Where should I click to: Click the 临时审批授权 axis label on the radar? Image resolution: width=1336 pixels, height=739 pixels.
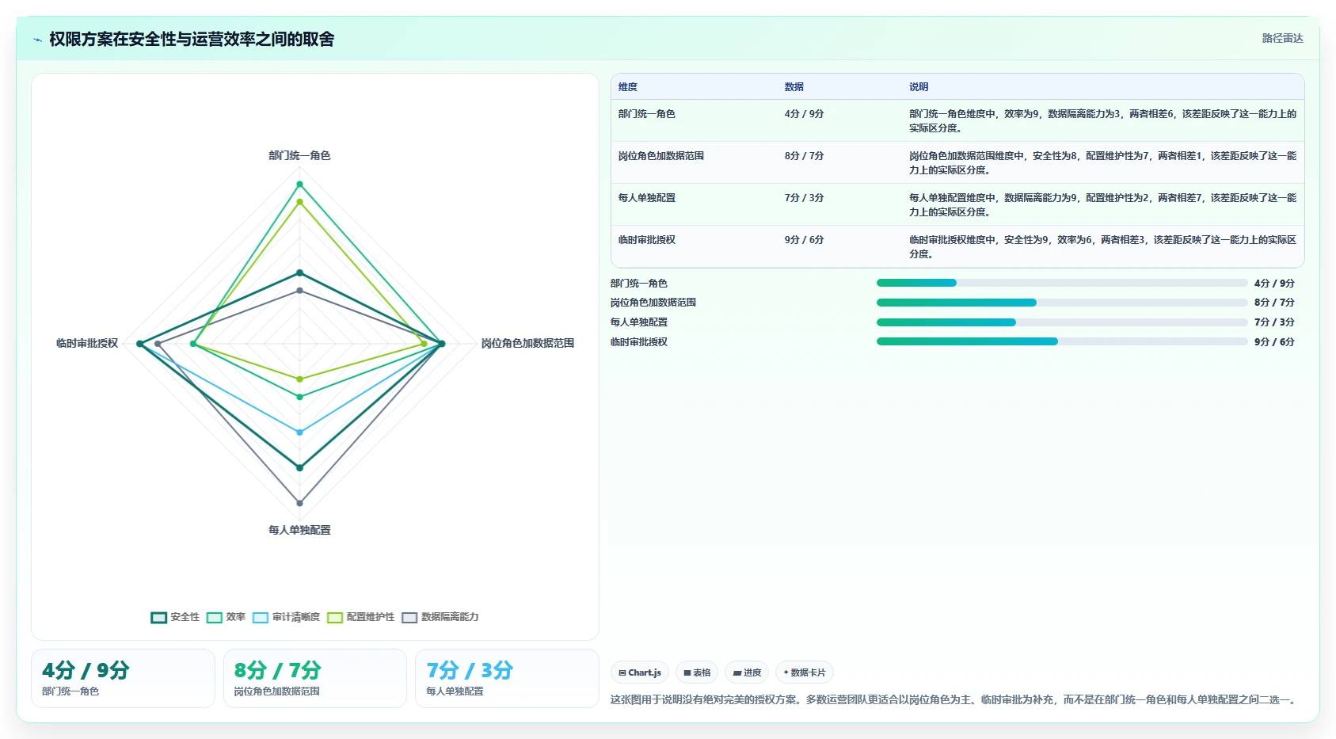[87, 343]
